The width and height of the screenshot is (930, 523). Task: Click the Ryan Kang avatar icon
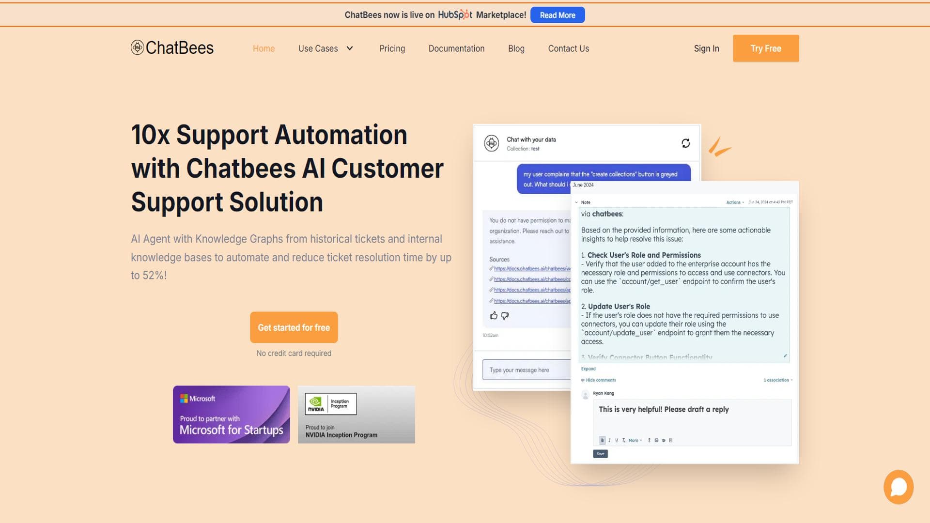pos(585,395)
